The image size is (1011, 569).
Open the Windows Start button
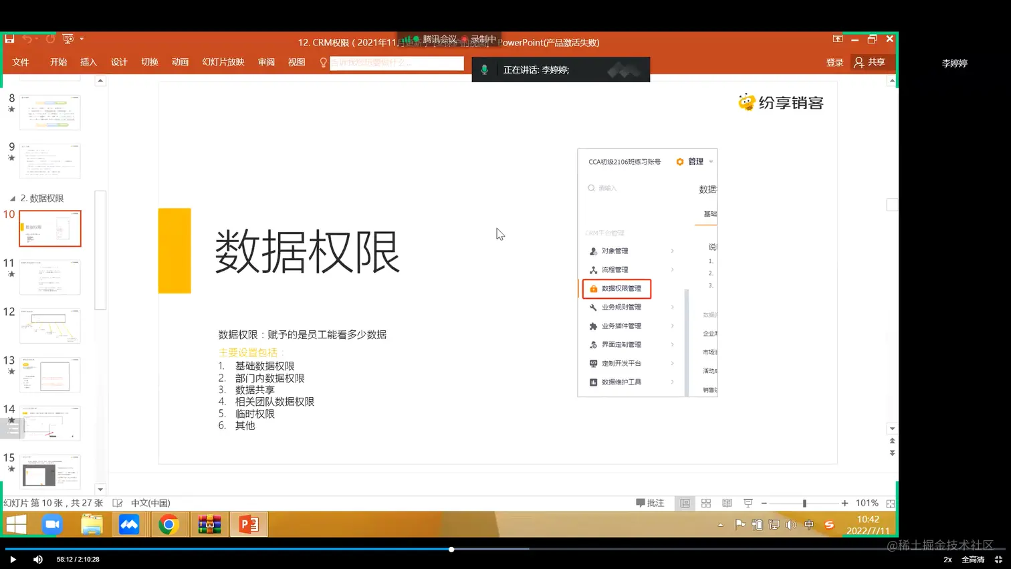16,525
